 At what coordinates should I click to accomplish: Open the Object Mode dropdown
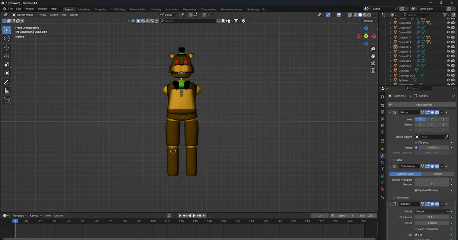pyautogui.click(x=24, y=15)
